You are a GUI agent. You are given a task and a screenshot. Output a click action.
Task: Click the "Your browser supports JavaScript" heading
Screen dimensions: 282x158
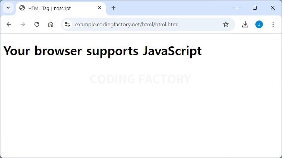103,51
